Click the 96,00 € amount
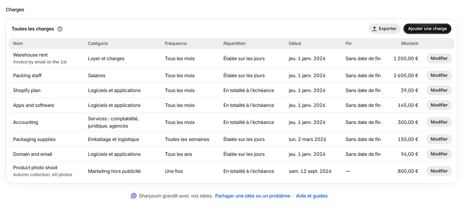This screenshot has height=208, width=464. tap(410, 154)
